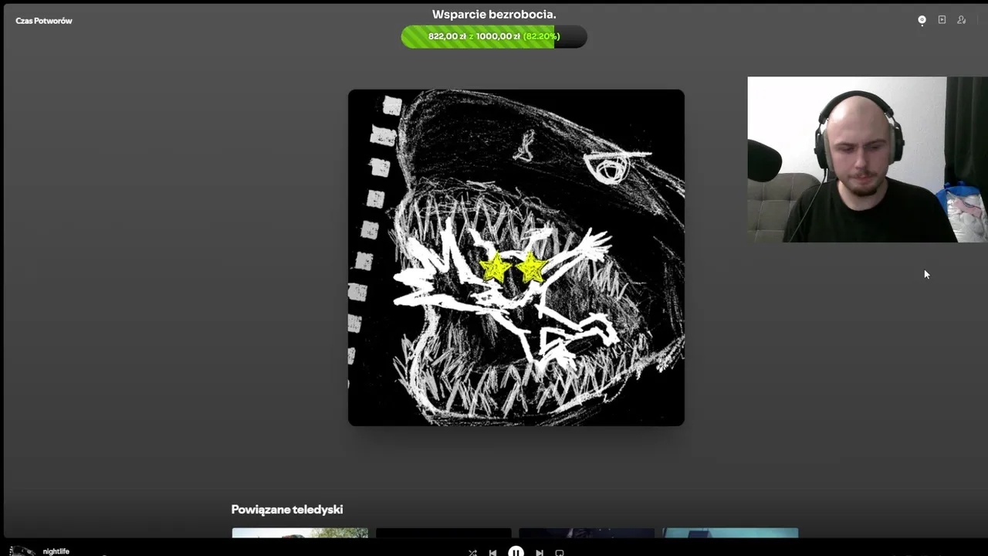The height and width of the screenshot is (556, 988).
Task: Open the fourth related music video thumbnail
Action: [731, 533]
